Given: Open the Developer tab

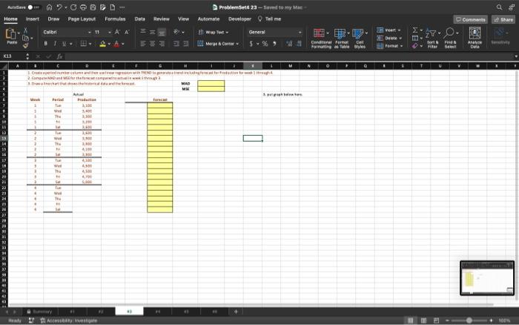Looking at the screenshot, I should [239, 19].
